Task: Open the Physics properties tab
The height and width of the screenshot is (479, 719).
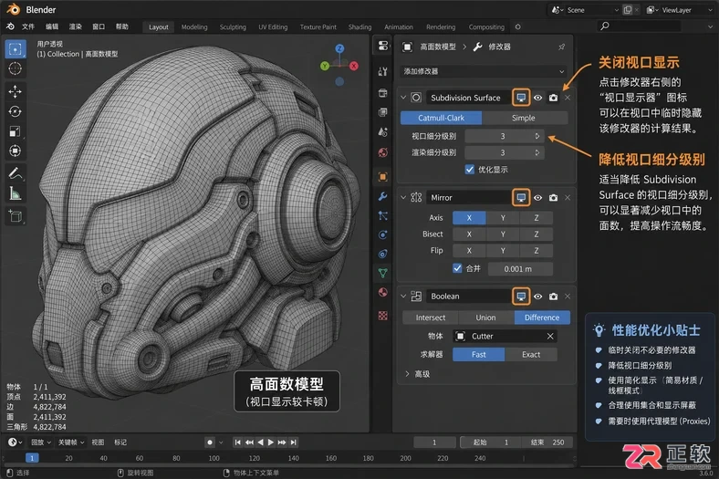Action: 383,235
